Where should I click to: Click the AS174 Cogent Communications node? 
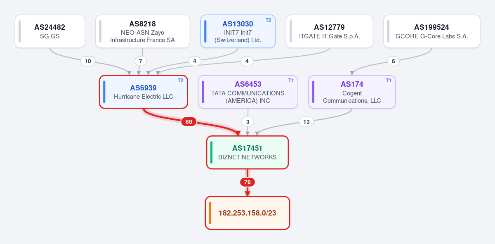(x=352, y=92)
